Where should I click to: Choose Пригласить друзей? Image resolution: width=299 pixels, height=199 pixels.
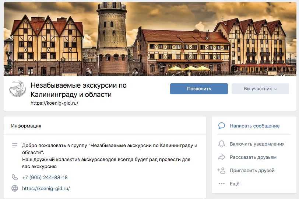[252, 170]
